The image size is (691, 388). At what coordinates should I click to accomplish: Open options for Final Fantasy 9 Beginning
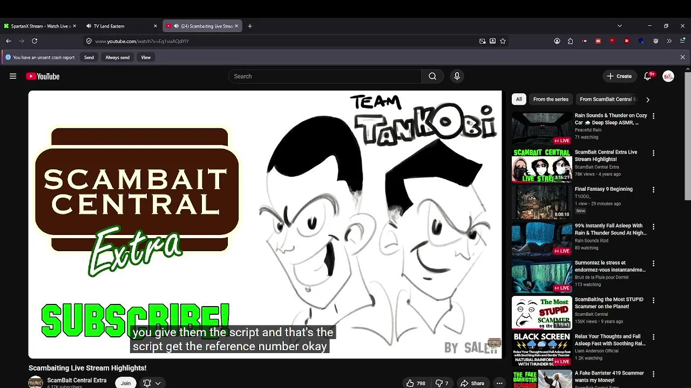[x=653, y=190]
